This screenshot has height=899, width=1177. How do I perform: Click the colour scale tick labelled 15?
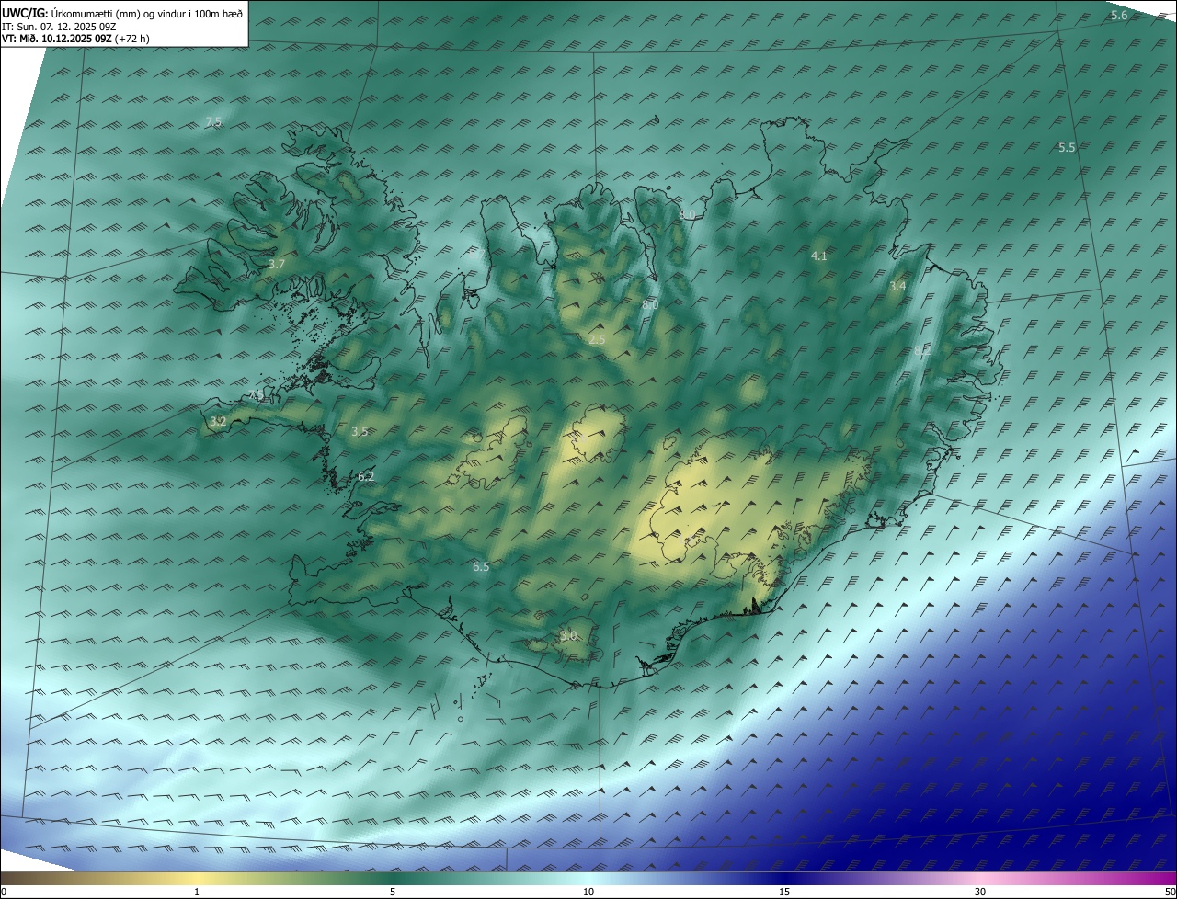784,893
